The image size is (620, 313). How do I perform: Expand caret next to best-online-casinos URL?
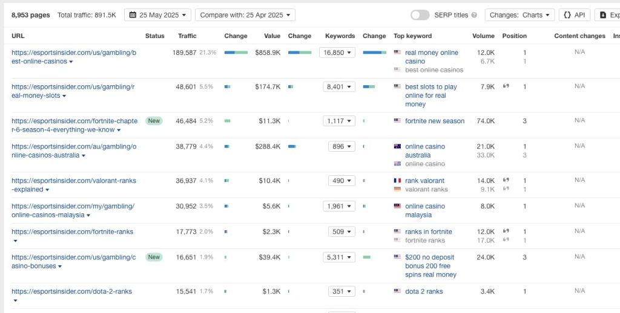(71, 62)
